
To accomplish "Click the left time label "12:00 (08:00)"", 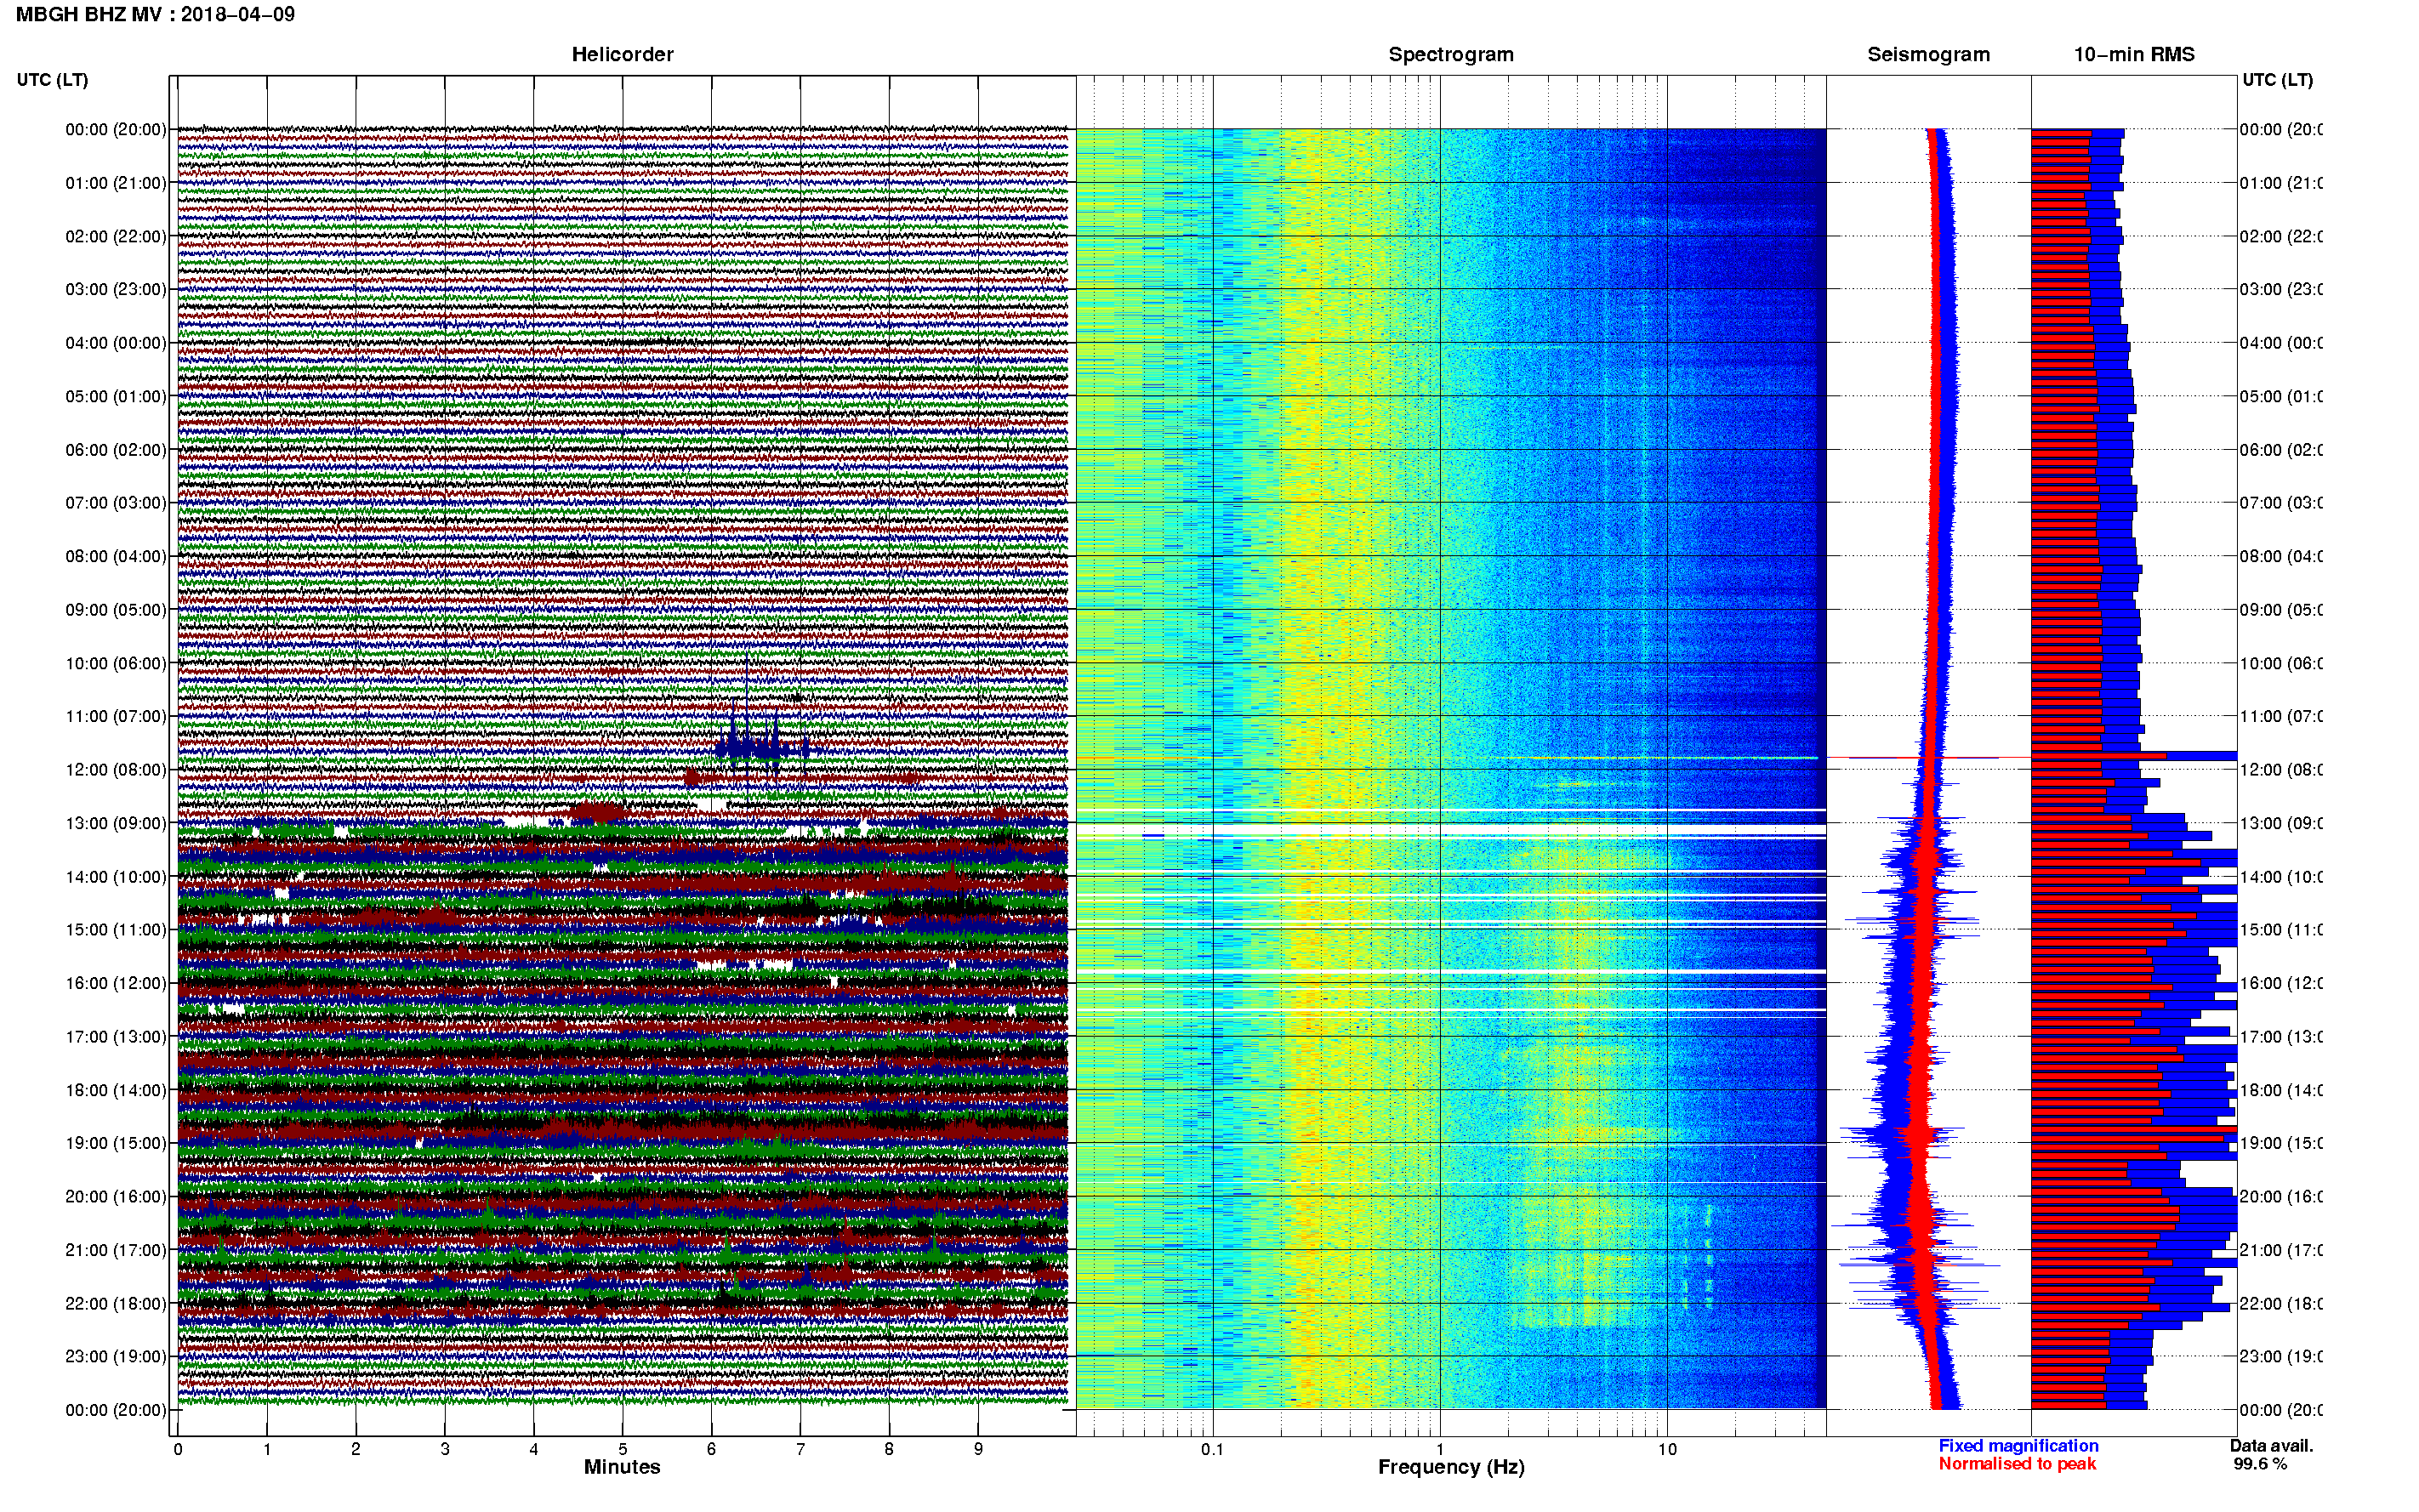I will 116,769.
